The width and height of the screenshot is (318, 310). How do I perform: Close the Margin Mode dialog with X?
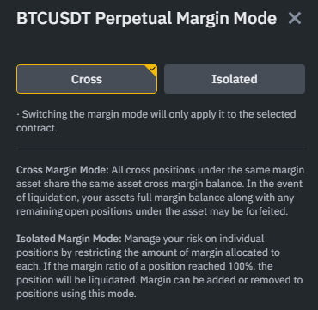point(295,18)
